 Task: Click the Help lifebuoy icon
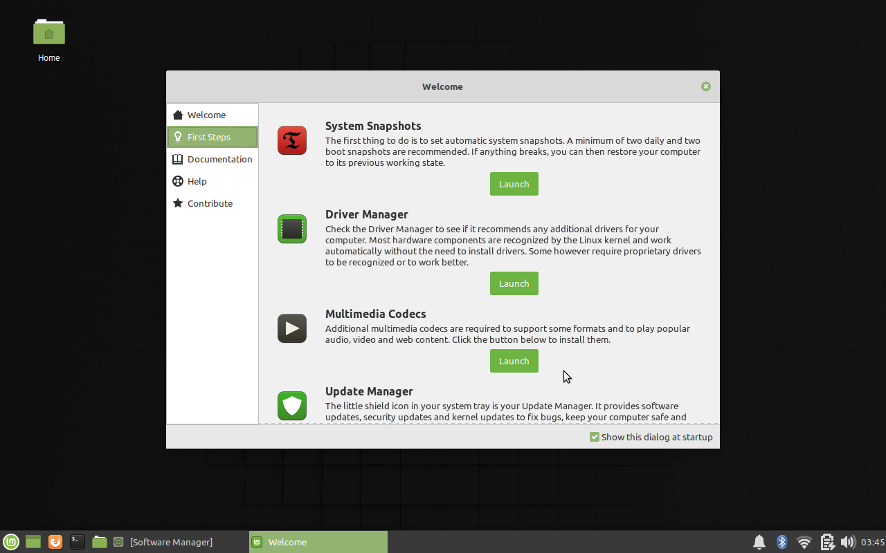(x=178, y=181)
